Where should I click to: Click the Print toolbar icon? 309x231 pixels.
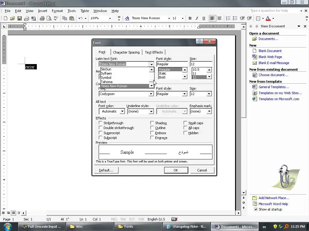[x=42, y=18]
